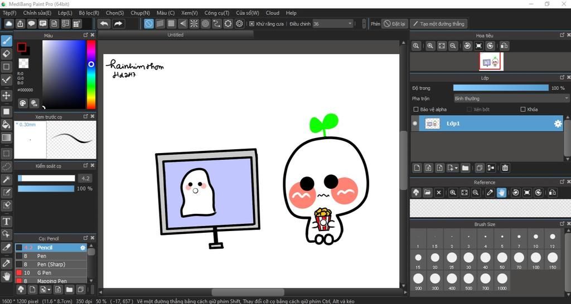571x304 pixels.
Task: Open Lớp1 layer settings gear
Action: [x=558, y=124]
